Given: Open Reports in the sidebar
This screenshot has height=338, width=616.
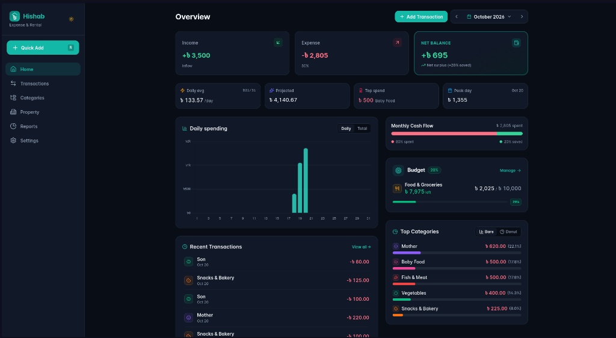Looking at the screenshot, I should 43,126.
